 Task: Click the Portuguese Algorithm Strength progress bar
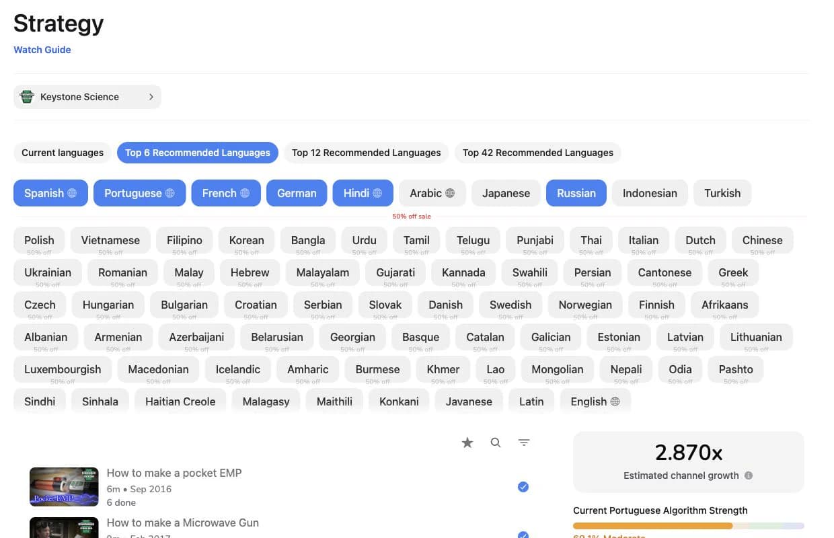tap(689, 526)
